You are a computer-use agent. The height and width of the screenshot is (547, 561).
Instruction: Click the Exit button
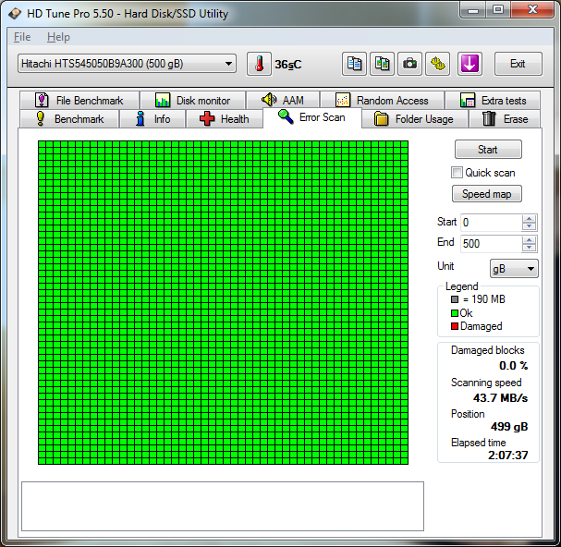point(518,64)
